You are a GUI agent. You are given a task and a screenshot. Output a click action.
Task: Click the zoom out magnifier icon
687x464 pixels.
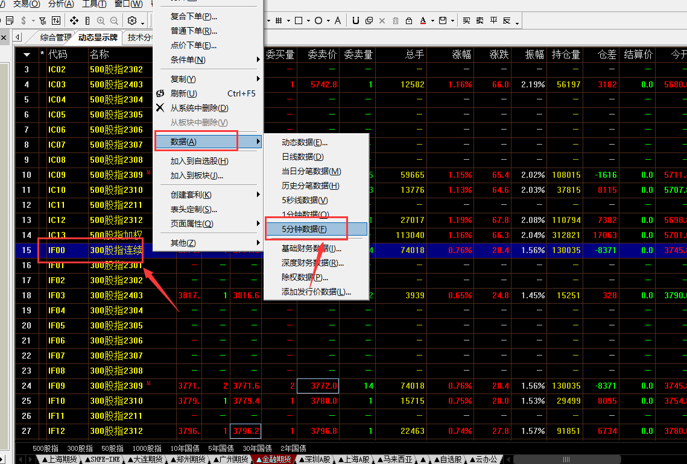point(113,20)
